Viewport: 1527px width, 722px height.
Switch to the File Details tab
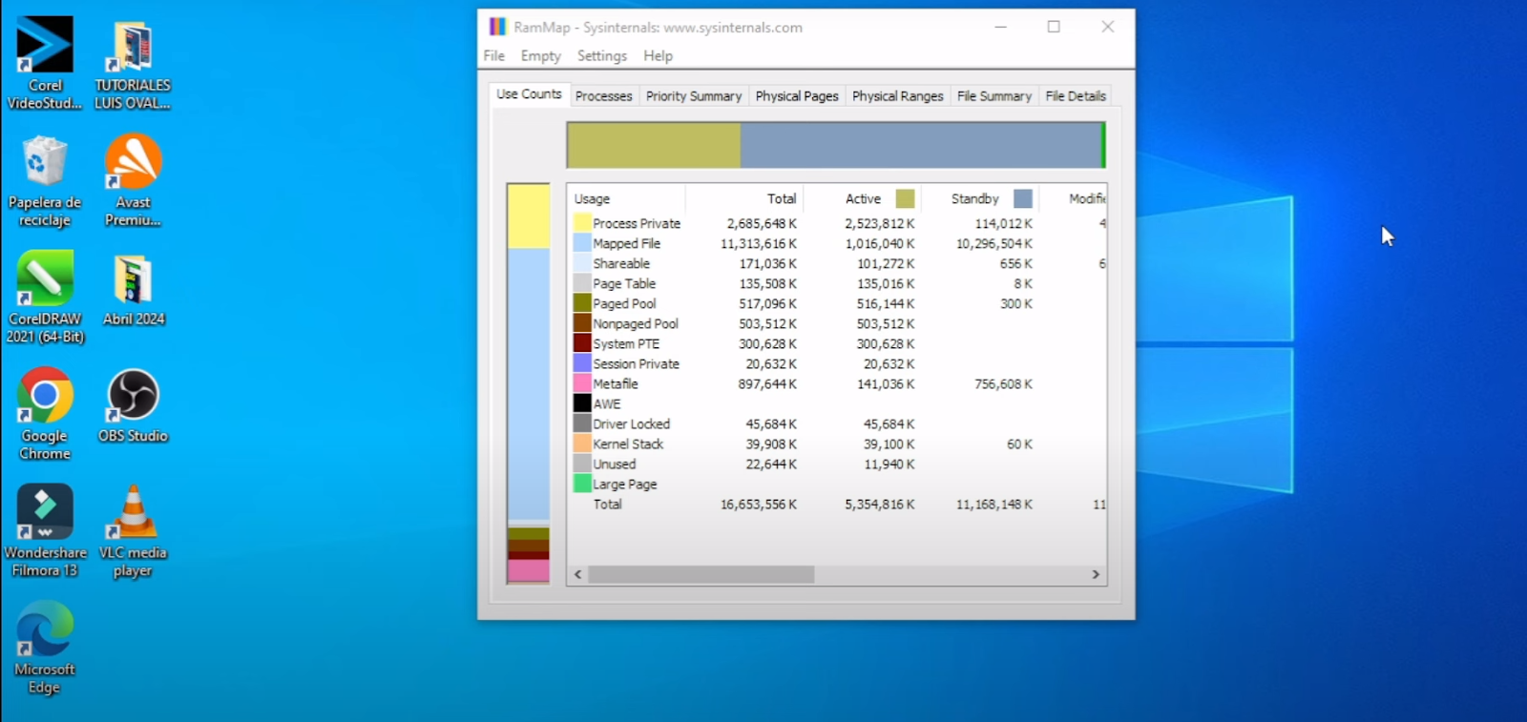point(1076,96)
